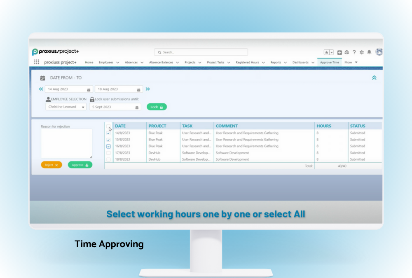
Task: Open the Home tab
Action: pyautogui.click(x=89, y=63)
